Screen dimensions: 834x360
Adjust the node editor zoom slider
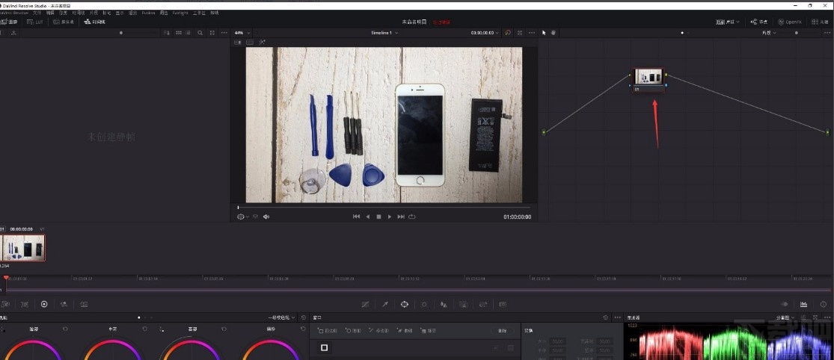point(797,33)
